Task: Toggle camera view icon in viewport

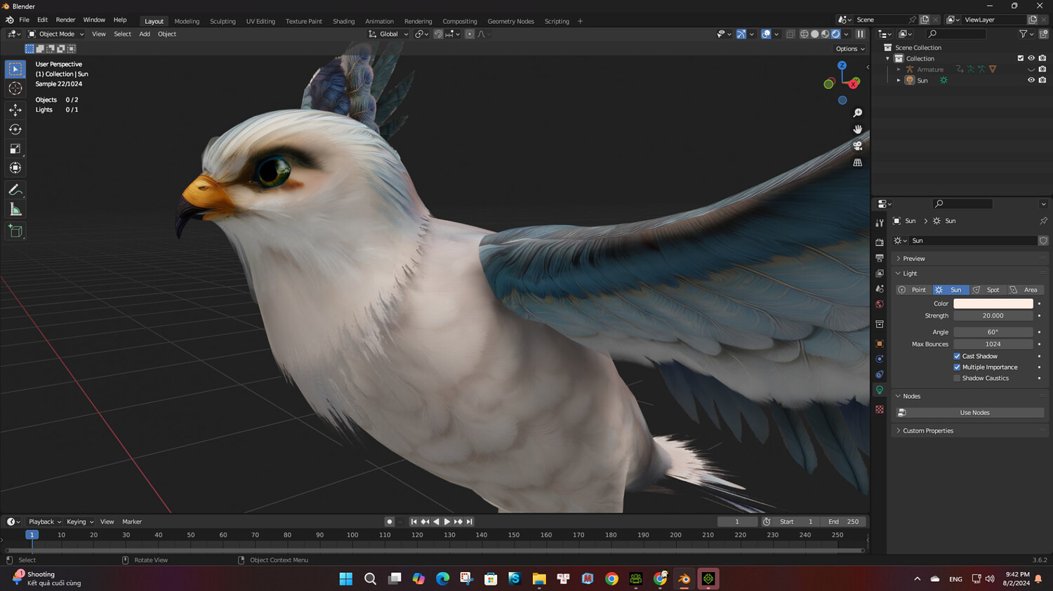Action: pos(858,146)
